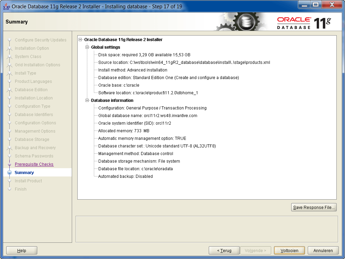Cancel the installer with the Annuleren button
The height and width of the screenshot is (259, 345).
point(323,251)
